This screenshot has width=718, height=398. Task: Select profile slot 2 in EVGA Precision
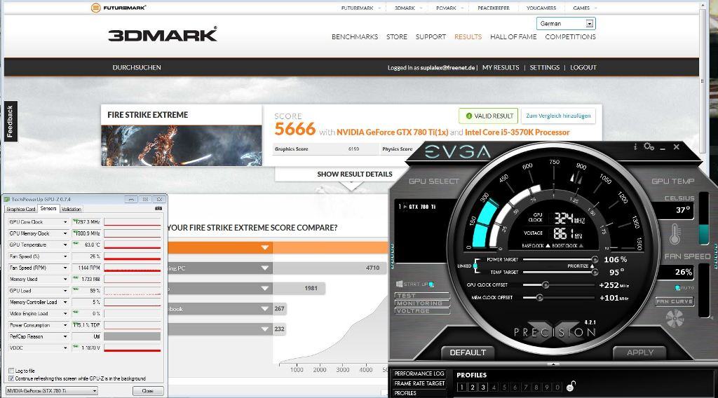tap(473, 387)
